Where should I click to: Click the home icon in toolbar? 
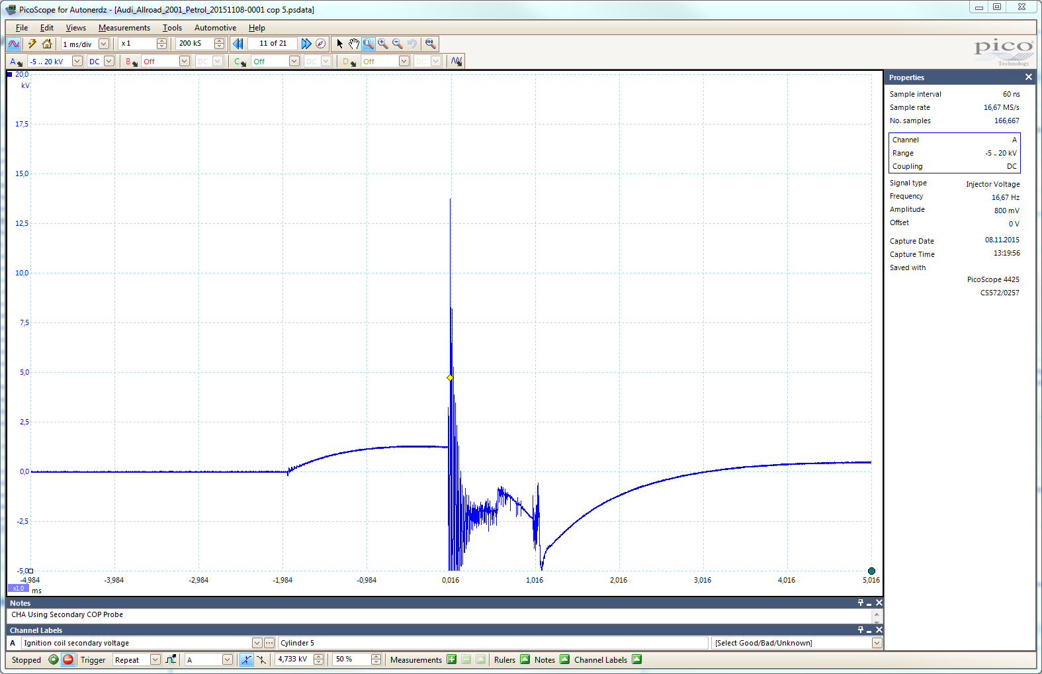click(47, 44)
